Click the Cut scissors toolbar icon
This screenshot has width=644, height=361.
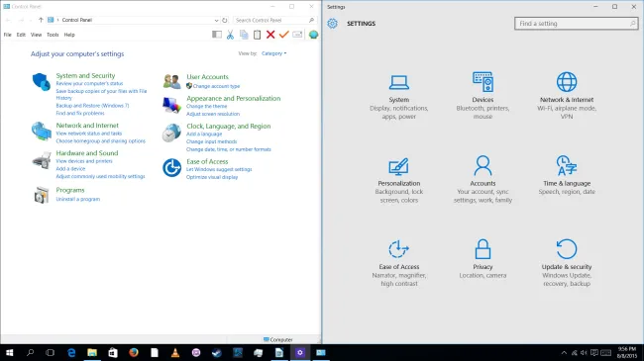pyautogui.click(x=230, y=35)
